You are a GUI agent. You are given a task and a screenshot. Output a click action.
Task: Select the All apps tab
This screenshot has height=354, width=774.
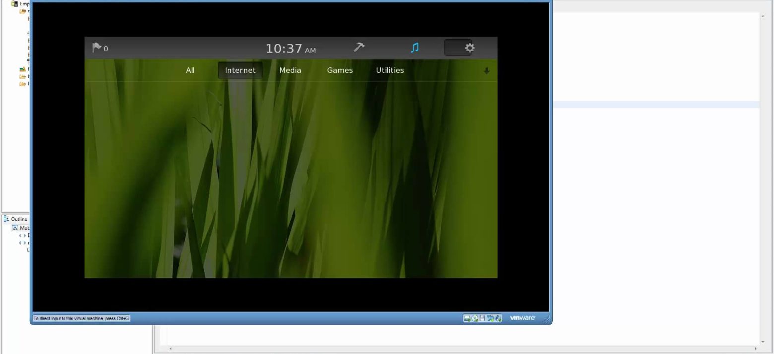tap(190, 70)
